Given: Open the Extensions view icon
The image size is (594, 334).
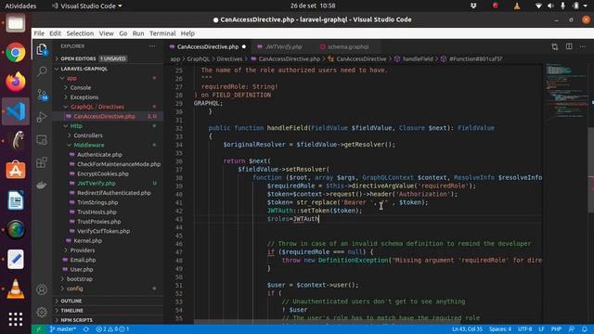Looking at the screenshot, I should point(42,162).
